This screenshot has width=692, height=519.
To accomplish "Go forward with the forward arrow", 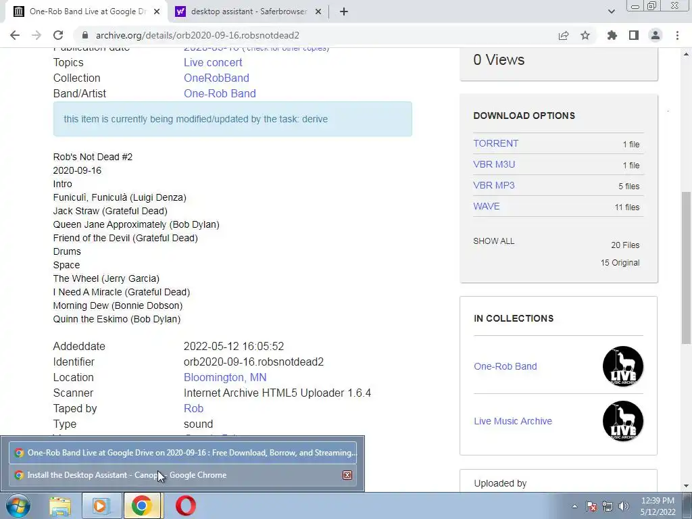I will (36, 35).
